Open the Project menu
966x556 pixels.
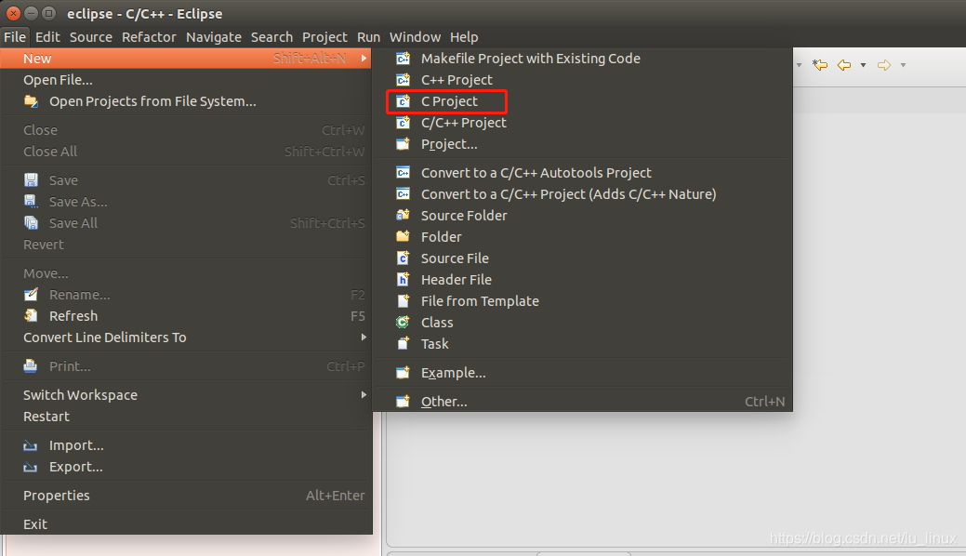click(x=324, y=37)
